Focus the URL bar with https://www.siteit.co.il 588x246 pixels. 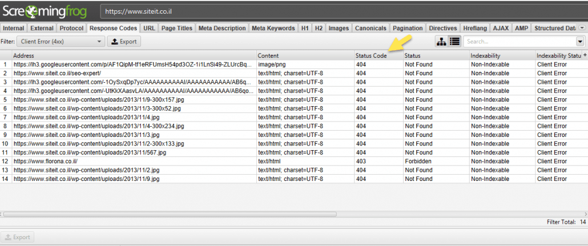(343, 11)
